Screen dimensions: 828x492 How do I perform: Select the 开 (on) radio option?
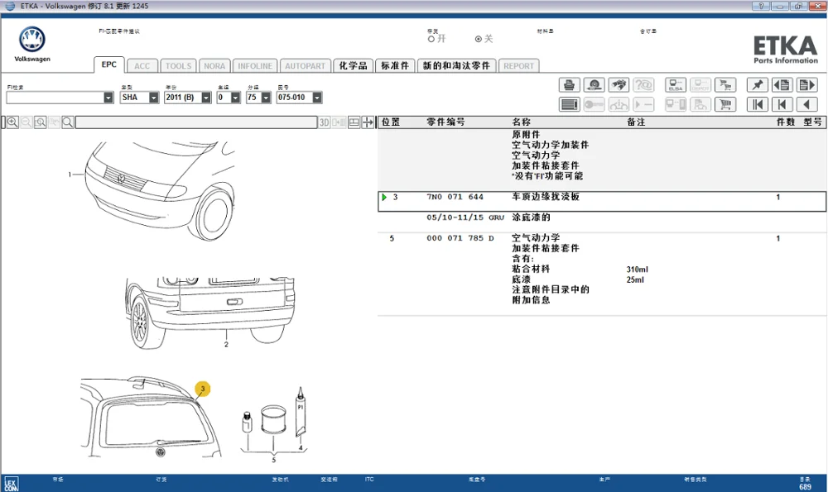pyautogui.click(x=431, y=39)
